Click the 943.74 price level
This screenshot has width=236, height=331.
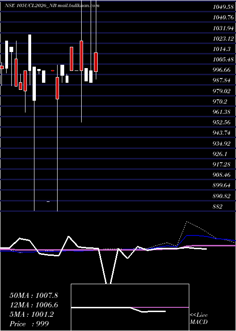tap(221, 133)
